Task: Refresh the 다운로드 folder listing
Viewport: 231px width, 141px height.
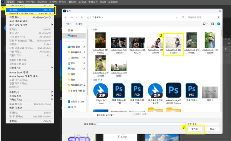Action: pyautogui.click(x=183, y=17)
